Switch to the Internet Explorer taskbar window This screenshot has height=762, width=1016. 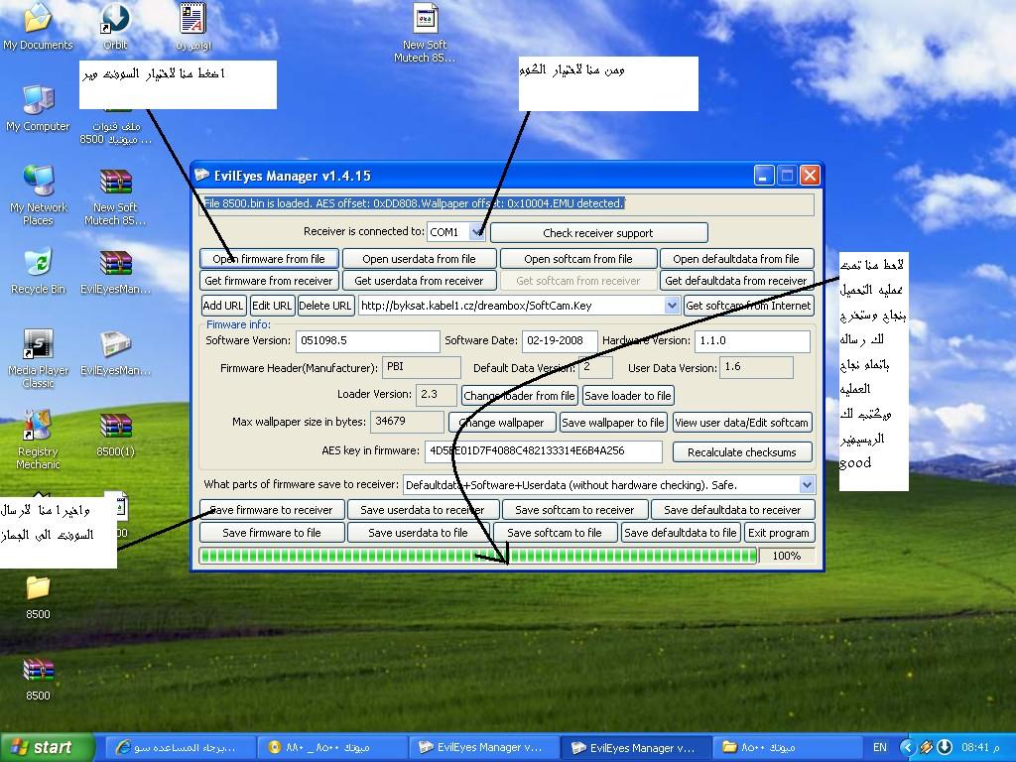(179, 747)
